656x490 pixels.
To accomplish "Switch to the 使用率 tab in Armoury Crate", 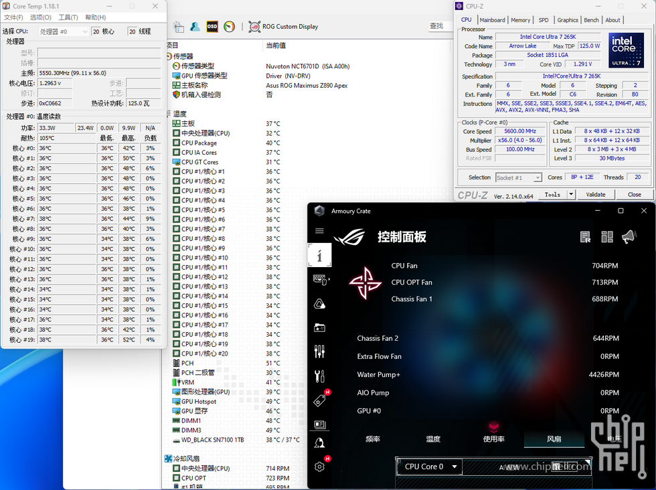I will [494, 439].
